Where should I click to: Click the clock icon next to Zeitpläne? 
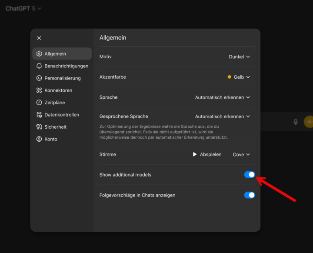click(39, 103)
